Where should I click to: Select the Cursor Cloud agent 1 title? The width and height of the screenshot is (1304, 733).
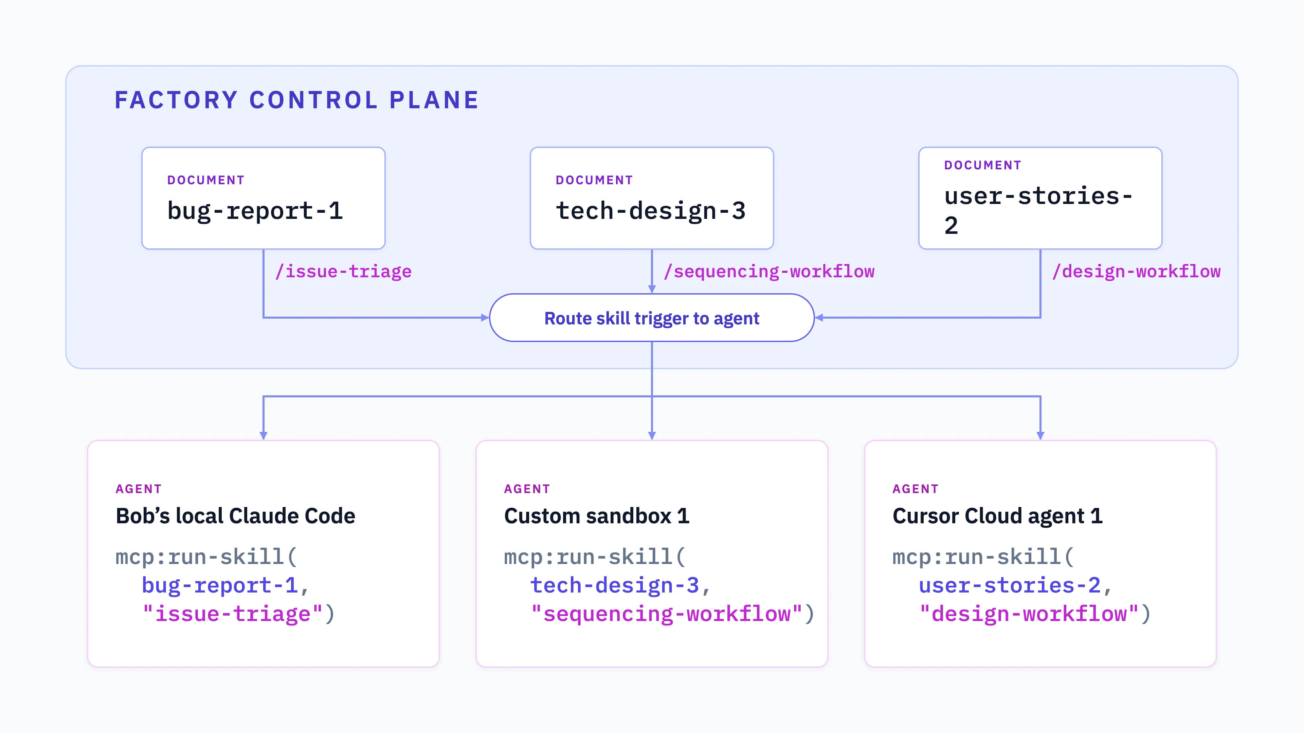(x=997, y=516)
